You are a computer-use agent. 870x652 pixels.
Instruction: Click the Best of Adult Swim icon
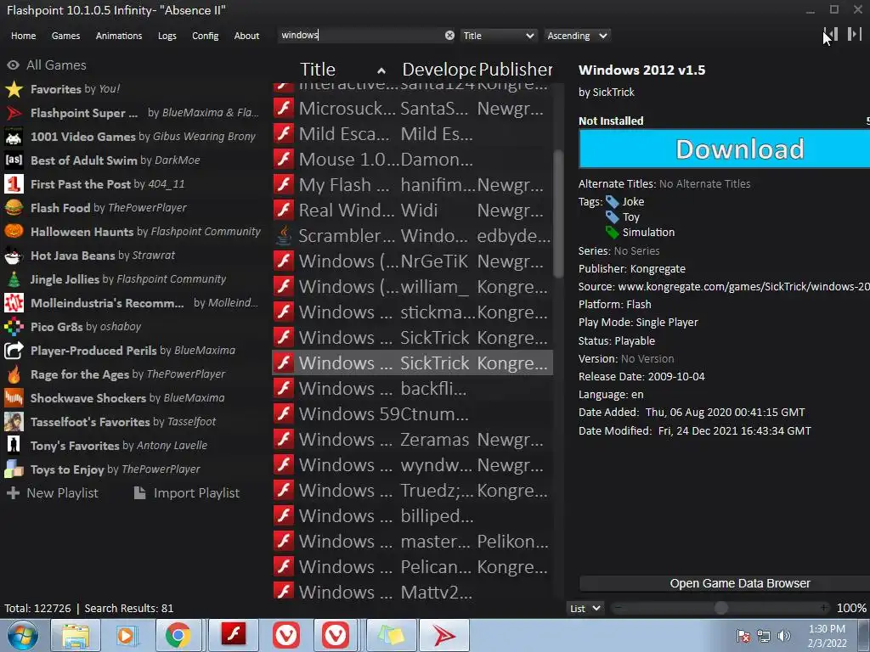(14, 160)
